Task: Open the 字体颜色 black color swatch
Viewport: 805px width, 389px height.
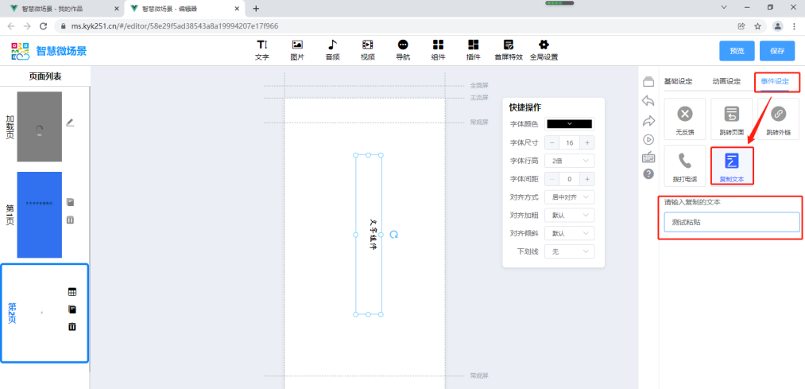Action: coord(570,124)
